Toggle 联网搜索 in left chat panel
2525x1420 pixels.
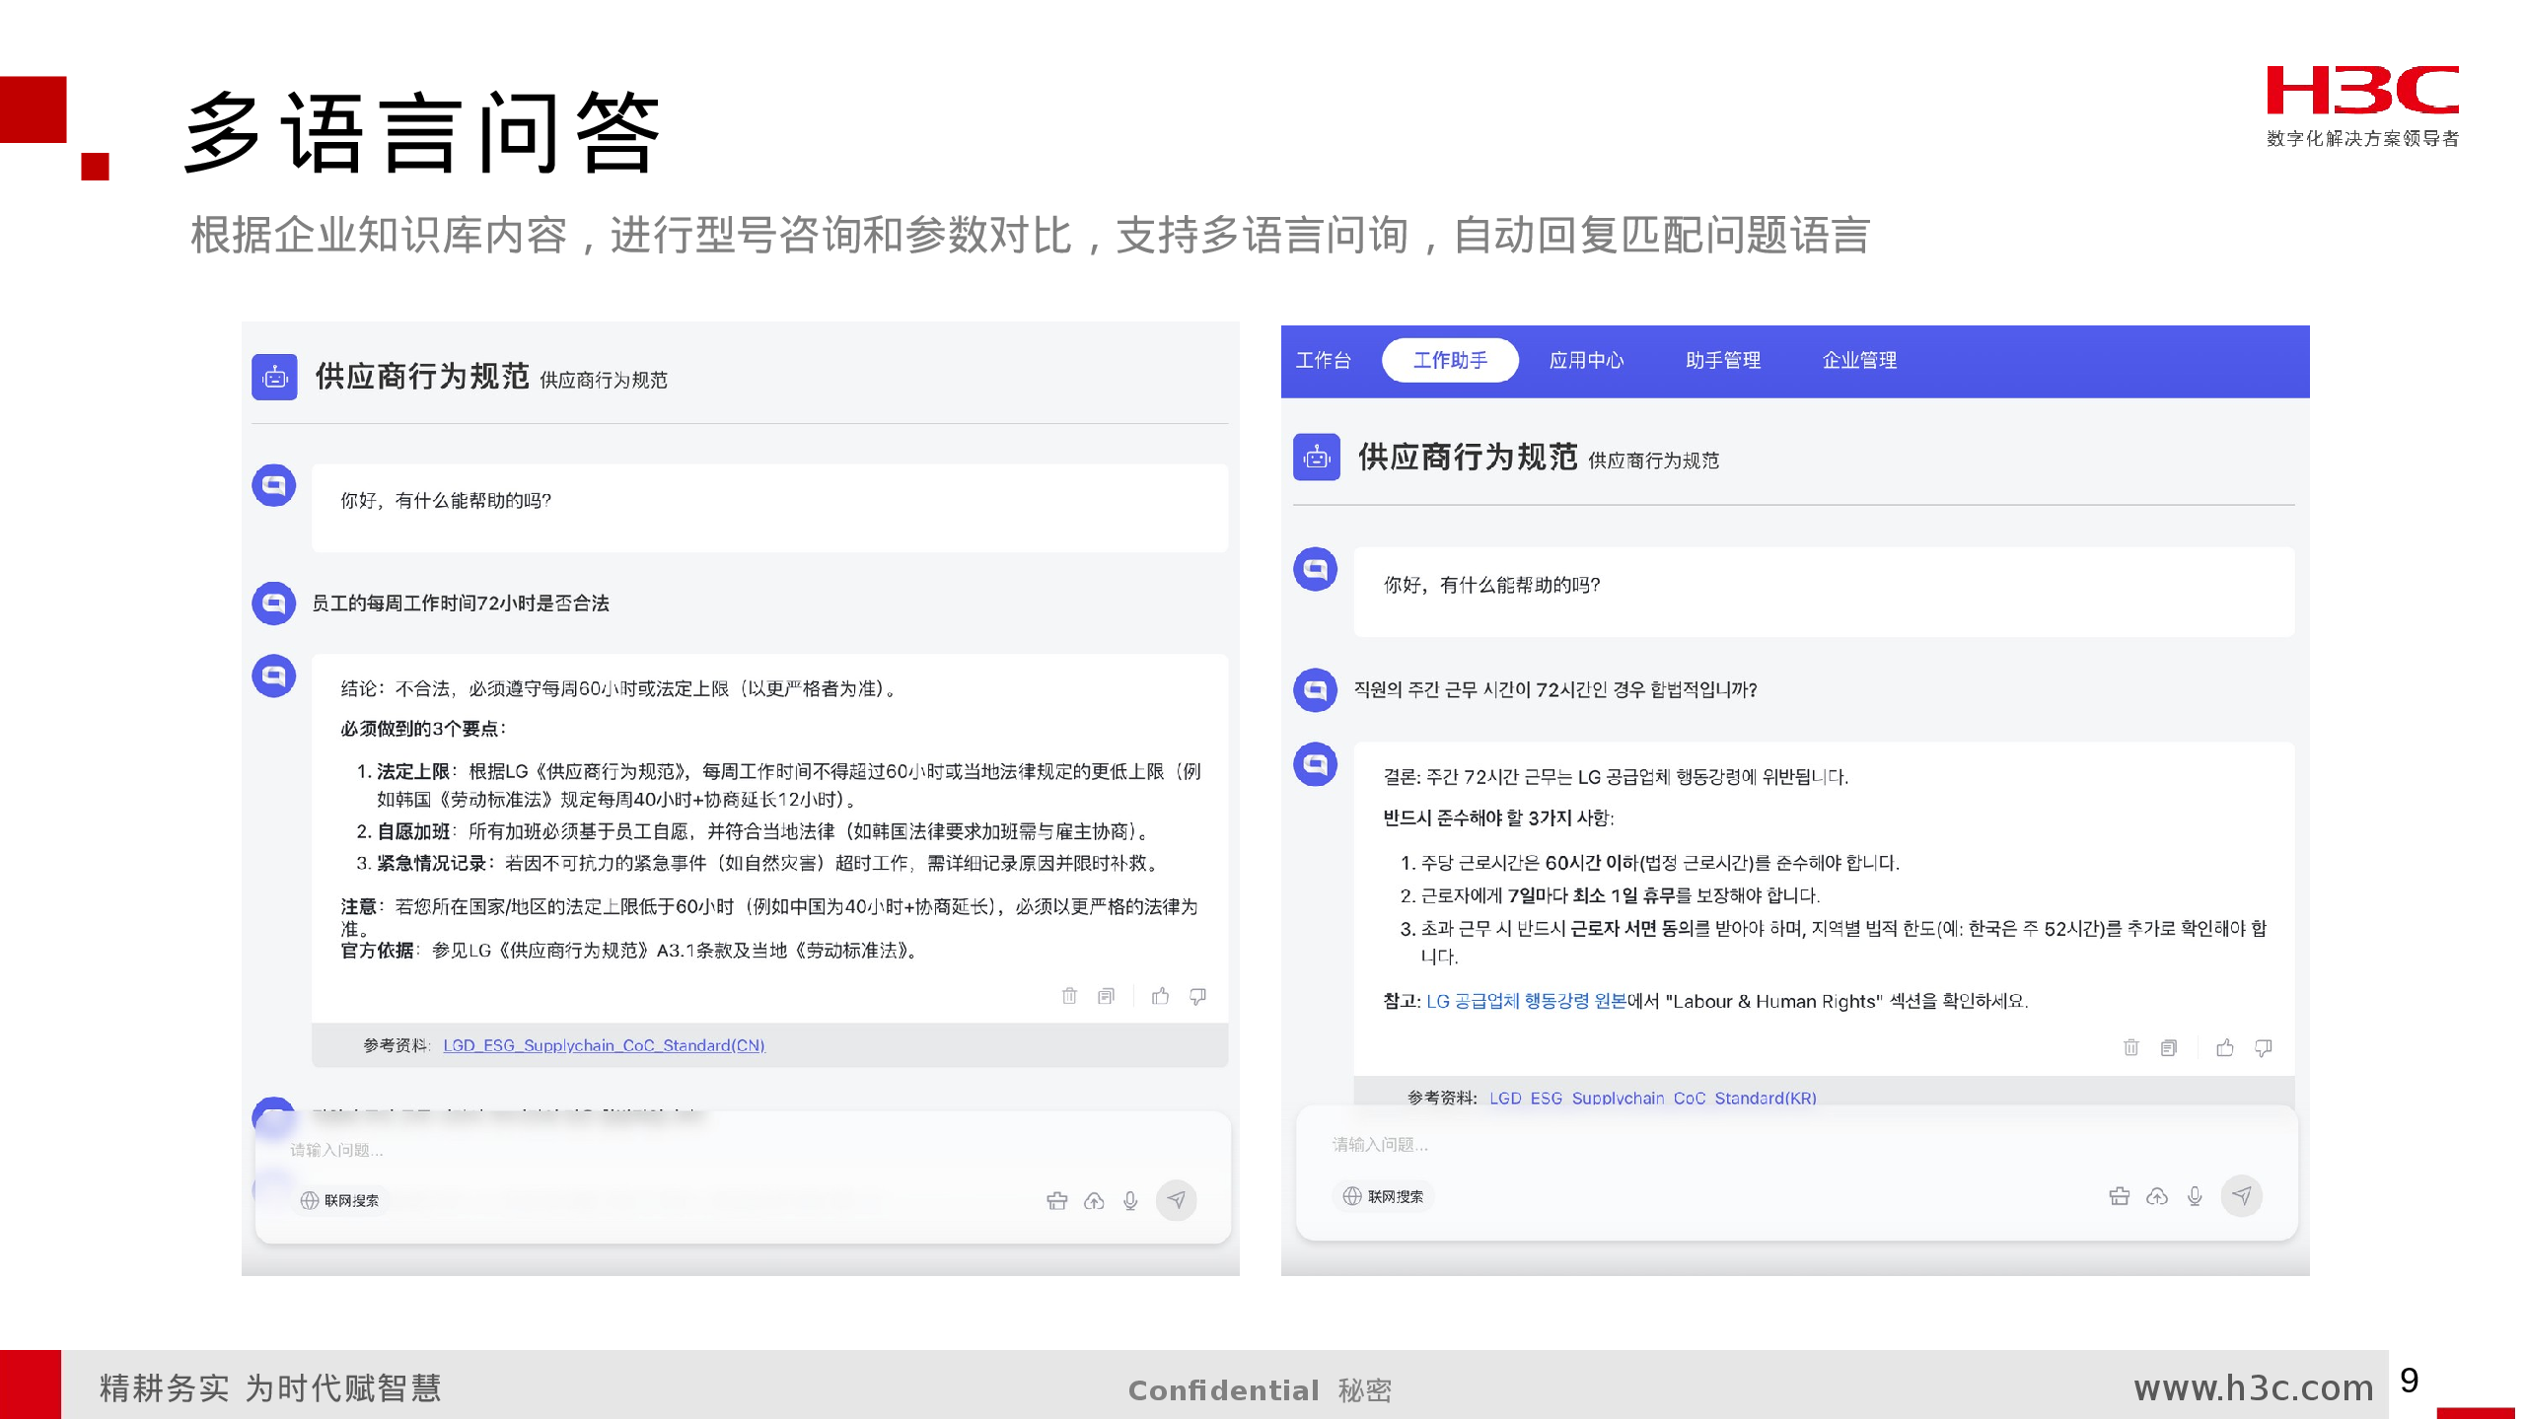point(339,1200)
